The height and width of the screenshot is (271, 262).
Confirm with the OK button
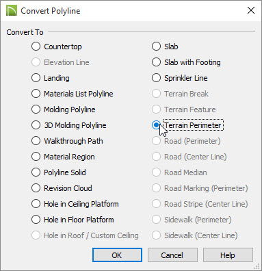pyautogui.click(x=117, y=255)
